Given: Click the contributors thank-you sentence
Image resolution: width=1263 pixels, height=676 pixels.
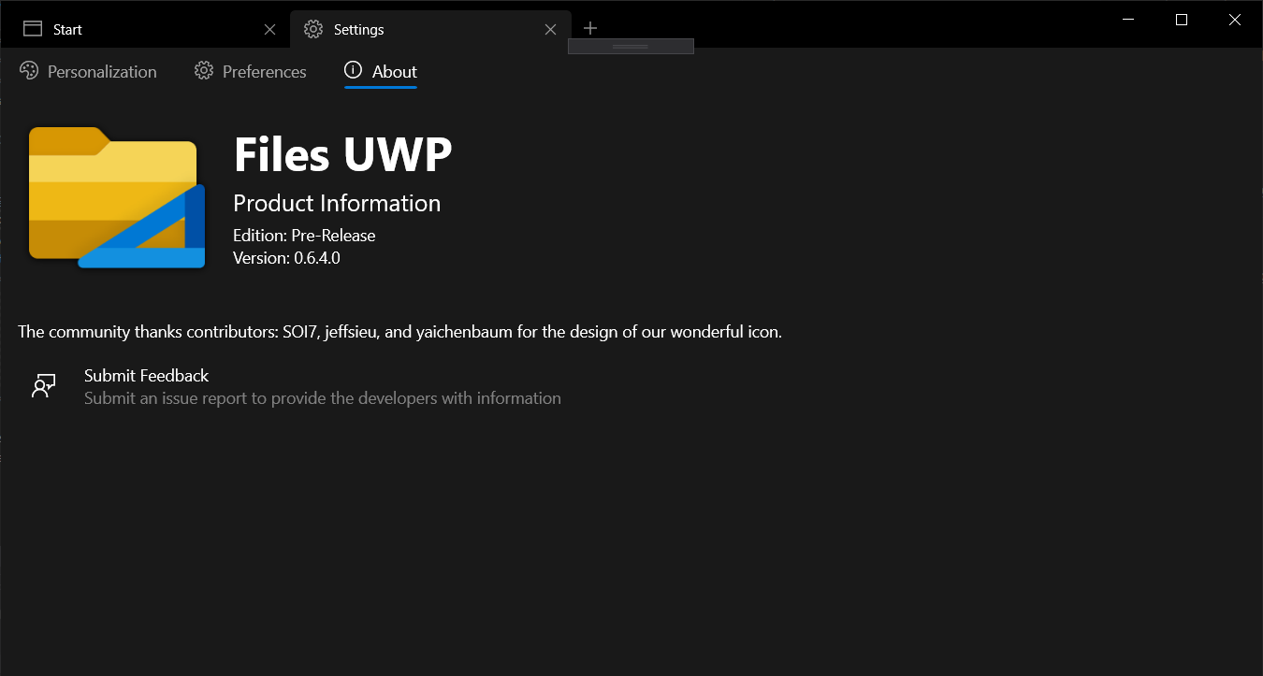Looking at the screenshot, I should click(x=399, y=332).
